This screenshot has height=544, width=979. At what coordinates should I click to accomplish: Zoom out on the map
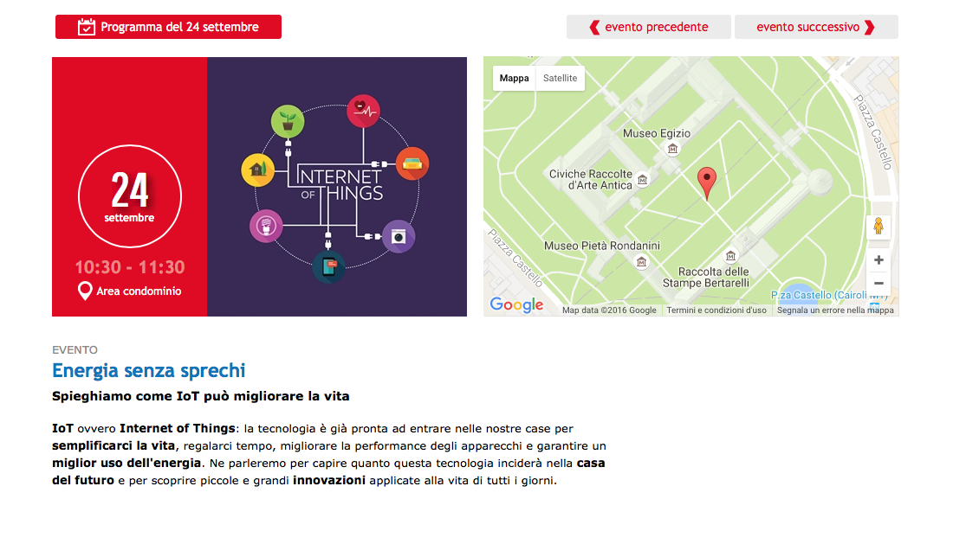tap(879, 283)
